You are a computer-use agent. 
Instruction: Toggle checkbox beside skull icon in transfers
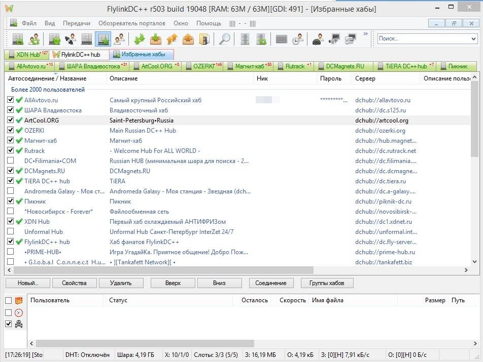(x=9, y=324)
